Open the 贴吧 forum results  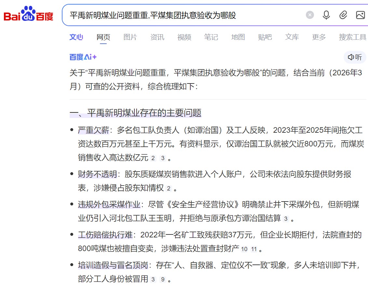(x=265, y=37)
